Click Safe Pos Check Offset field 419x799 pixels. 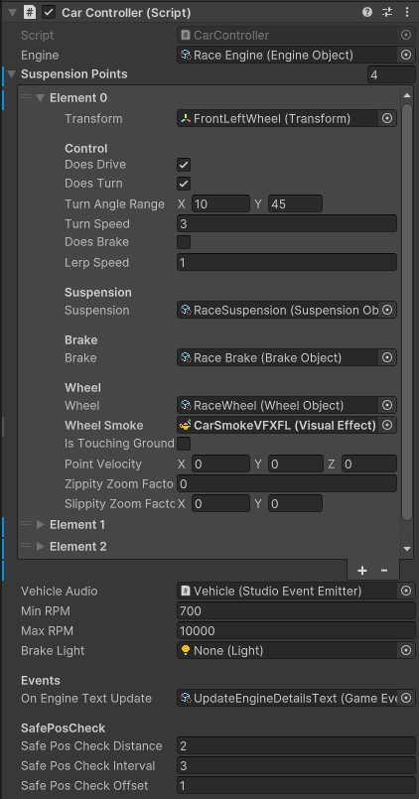pos(296,785)
